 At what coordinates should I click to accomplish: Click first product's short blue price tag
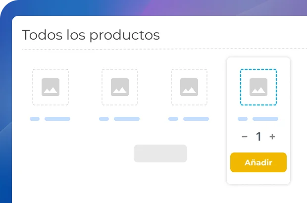pos(35,119)
